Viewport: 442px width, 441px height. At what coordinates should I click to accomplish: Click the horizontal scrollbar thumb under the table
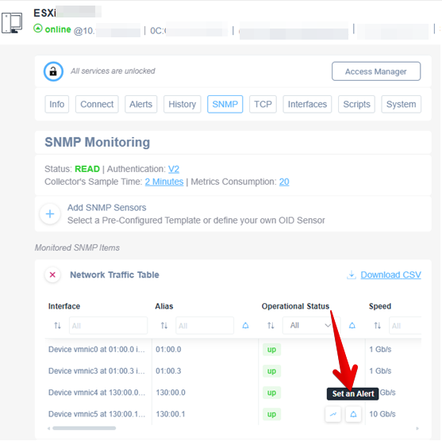tap(84, 428)
